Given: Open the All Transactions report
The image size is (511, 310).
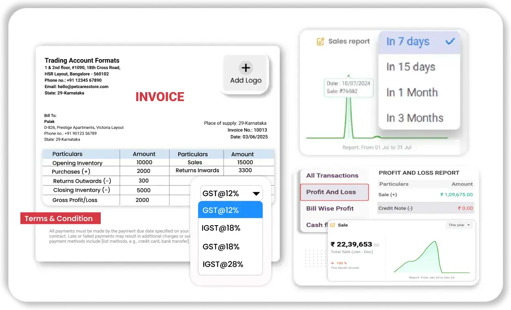Looking at the screenshot, I should (332, 175).
